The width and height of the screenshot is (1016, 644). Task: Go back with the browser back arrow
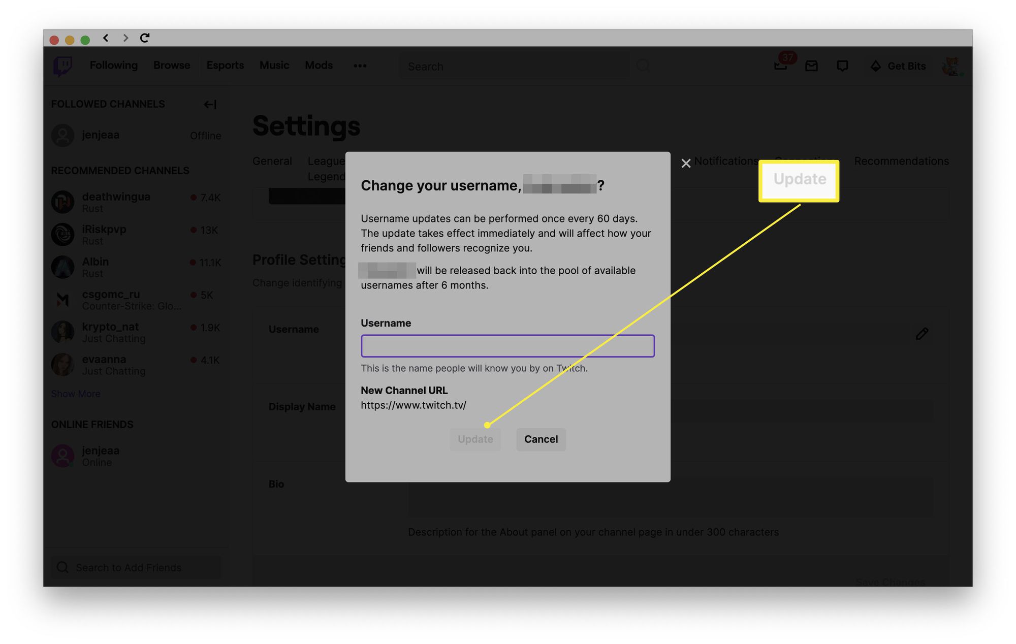point(106,38)
